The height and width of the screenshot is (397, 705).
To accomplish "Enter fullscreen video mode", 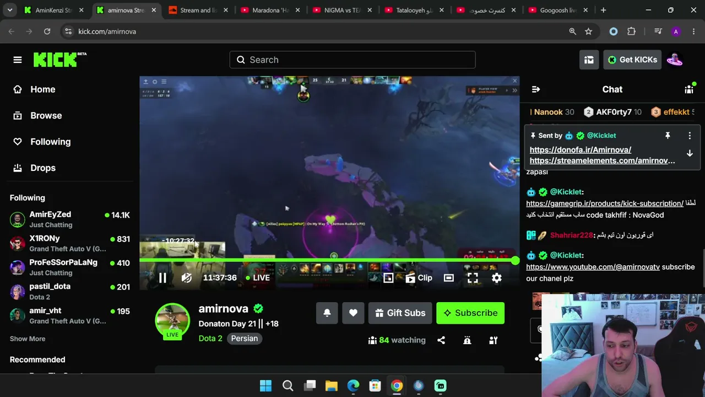I will (473, 278).
